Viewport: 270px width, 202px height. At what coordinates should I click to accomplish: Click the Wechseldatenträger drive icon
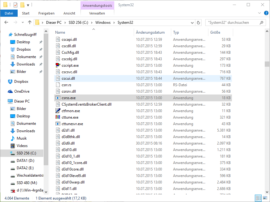pyautogui.click(x=13, y=176)
